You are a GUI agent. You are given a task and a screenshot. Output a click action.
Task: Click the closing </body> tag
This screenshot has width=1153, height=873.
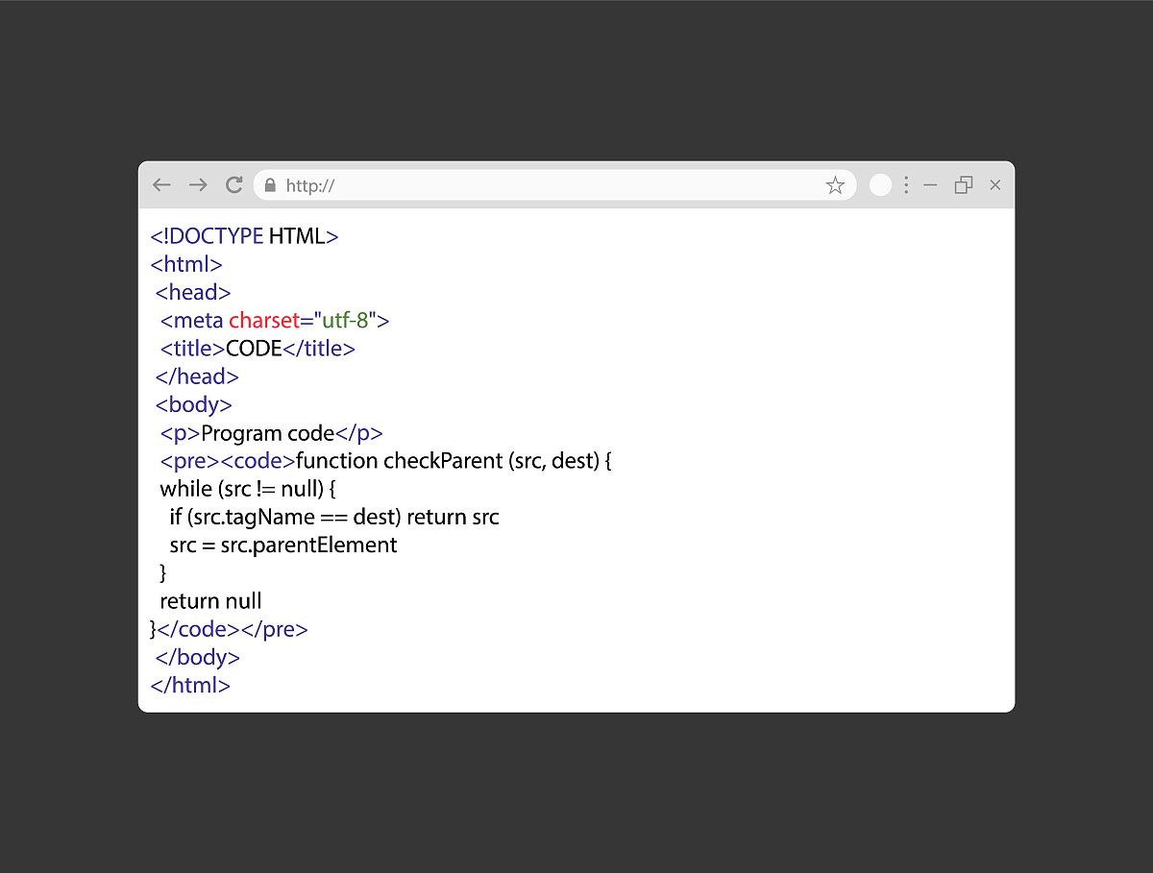click(x=198, y=658)
